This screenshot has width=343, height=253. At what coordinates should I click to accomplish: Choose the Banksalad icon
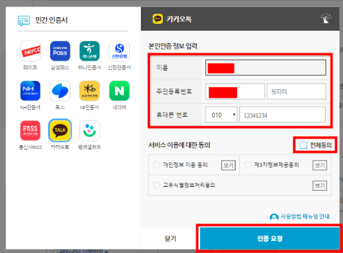pos(89,130)
